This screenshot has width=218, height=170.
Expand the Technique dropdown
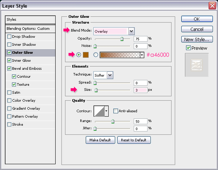110,75
